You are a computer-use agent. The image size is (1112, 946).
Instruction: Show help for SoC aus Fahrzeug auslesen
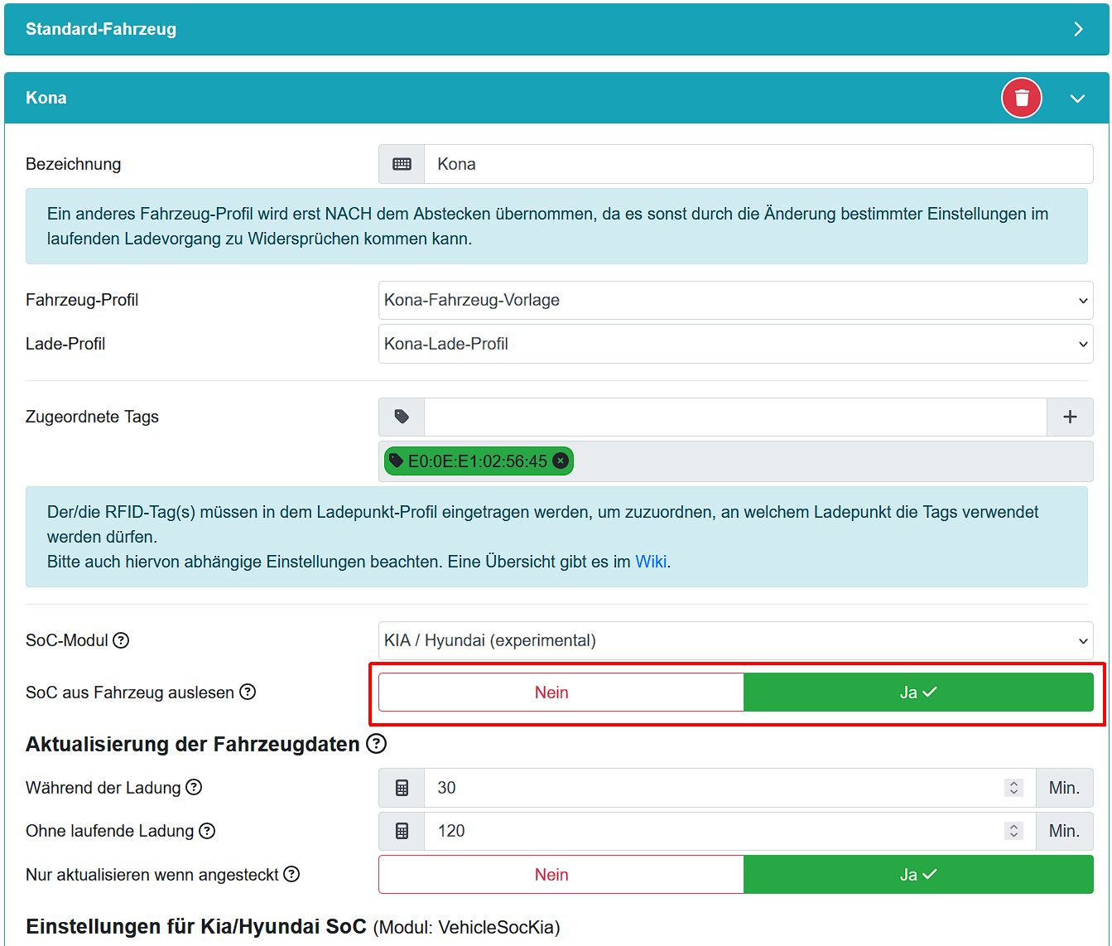[x=248, y=692]
